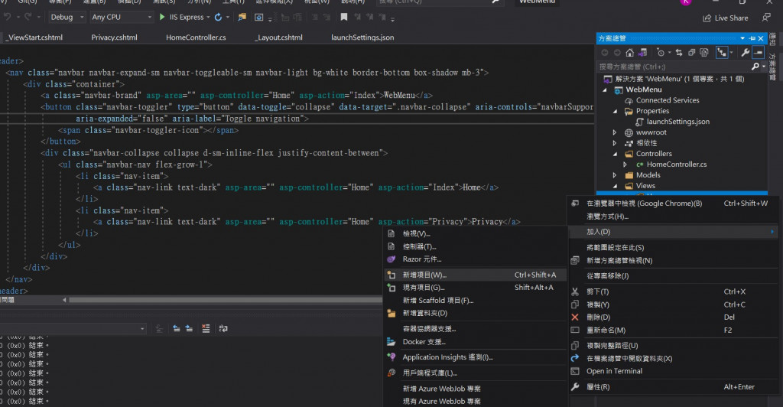Choose 屬性(R) from the context menu
Screen dimensions: 783x407
673,387
